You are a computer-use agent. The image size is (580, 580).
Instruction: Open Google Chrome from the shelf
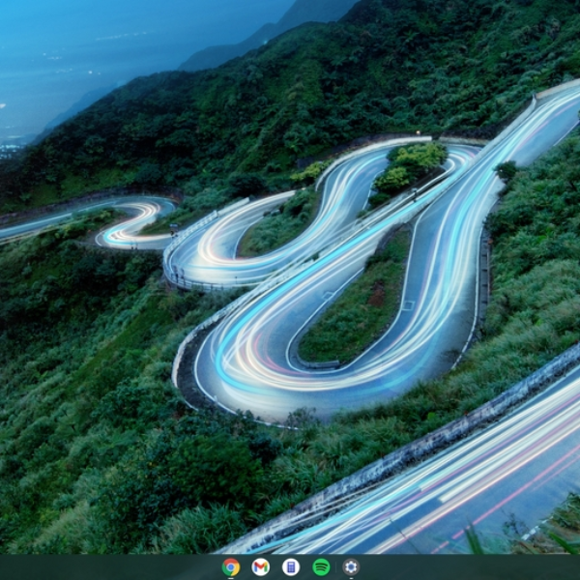coord(231,567)
